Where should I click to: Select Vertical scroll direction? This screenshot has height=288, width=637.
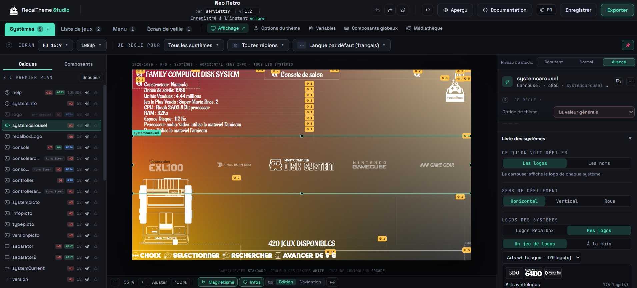(567, 201)
